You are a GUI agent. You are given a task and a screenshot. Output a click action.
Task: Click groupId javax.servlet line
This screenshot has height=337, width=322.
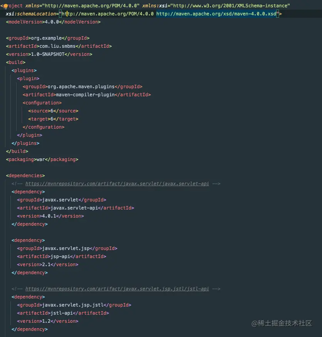click(62, 200)
